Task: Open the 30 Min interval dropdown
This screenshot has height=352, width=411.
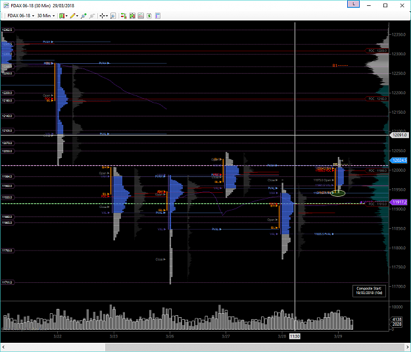Action: pyautogui.click(x=46, y=16)
